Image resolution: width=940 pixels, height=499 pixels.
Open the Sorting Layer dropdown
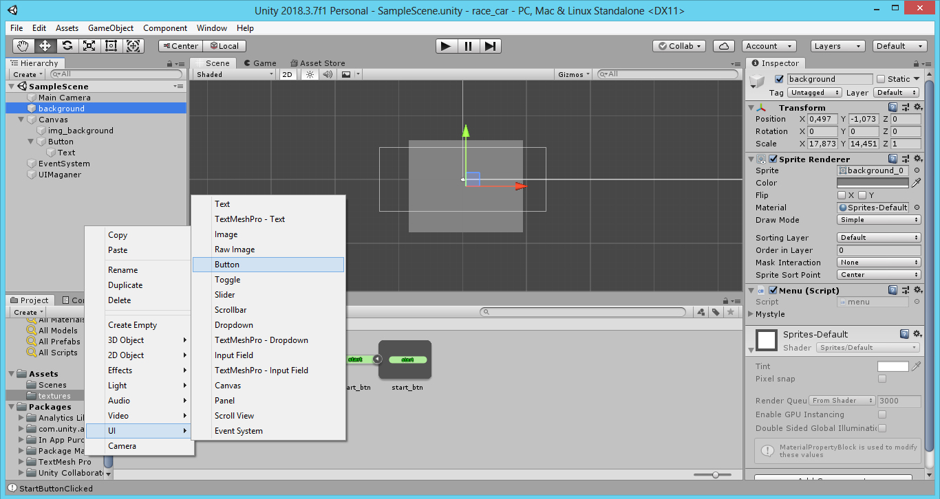point(879,238)
